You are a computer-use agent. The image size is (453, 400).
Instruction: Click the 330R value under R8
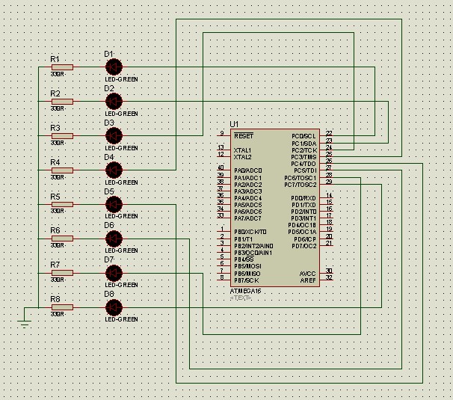pos(58,314)
